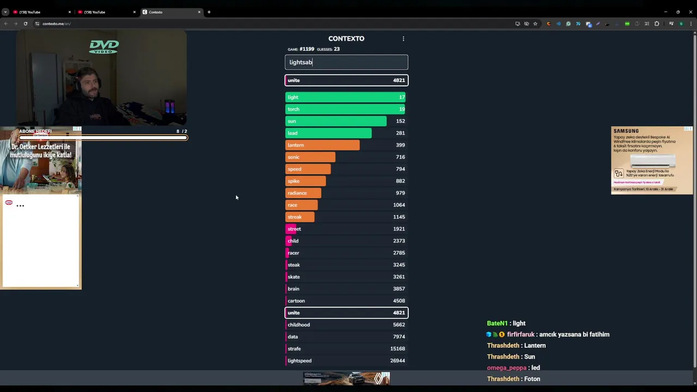This screenshot has width=697, height=392.
Task: Bookmark this page with the star icon
Action: (x=535, y=23)
